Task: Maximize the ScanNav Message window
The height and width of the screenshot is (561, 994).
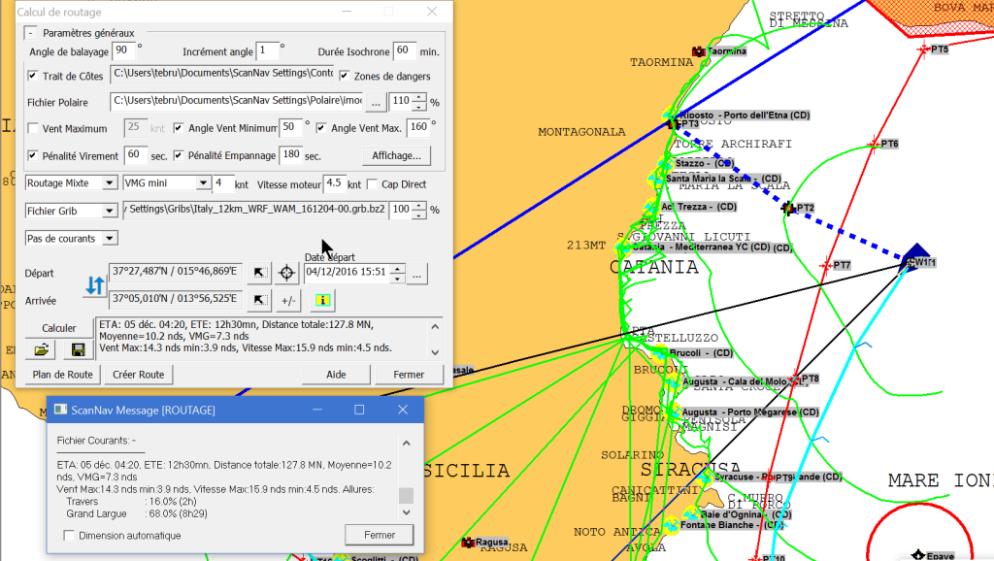Action: (x=359, y=410)
